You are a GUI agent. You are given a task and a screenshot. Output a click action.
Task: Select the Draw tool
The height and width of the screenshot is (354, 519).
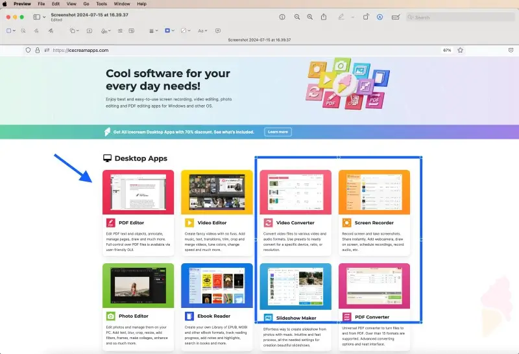click(x=51, y=30)
